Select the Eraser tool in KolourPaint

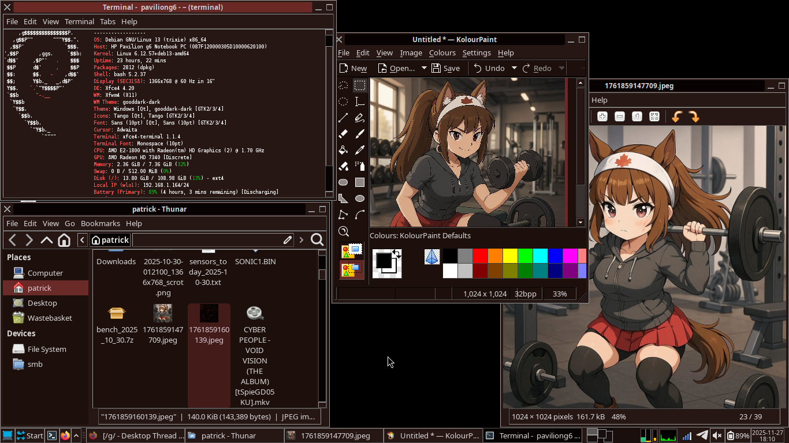coord(343,134)
